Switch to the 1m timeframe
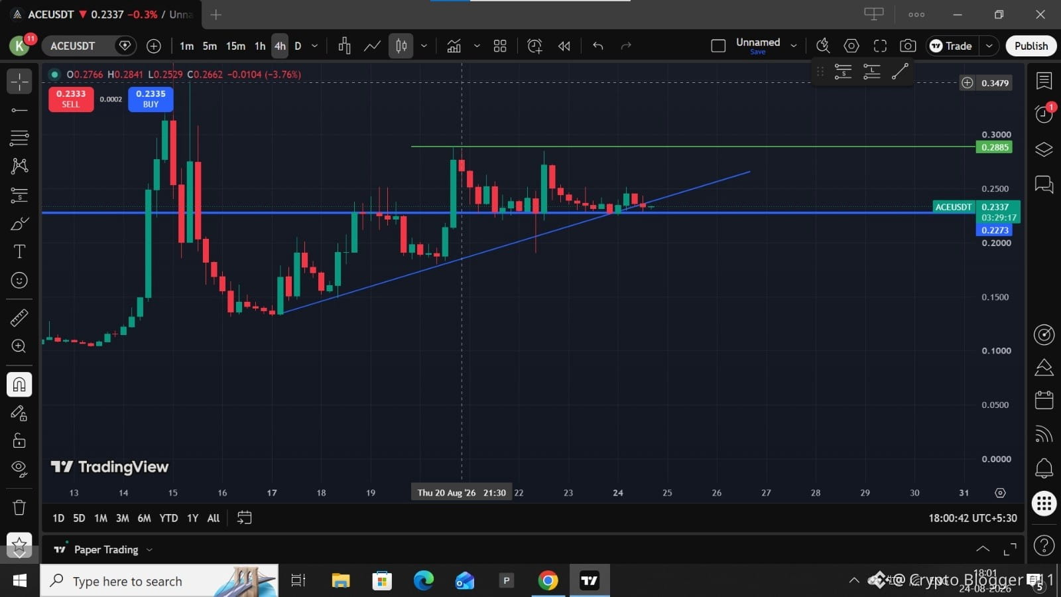This screenshot has height=597, width=1061. click(186, 46)
